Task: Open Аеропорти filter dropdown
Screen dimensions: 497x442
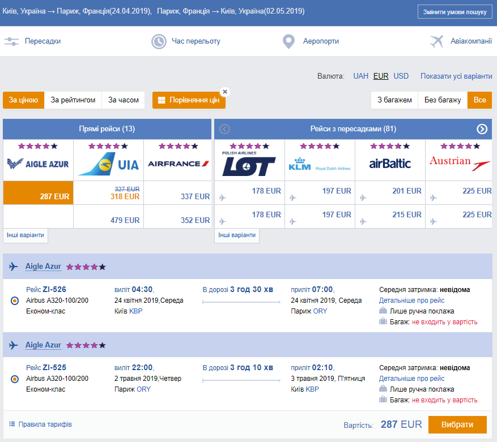Action: point(321,41)
